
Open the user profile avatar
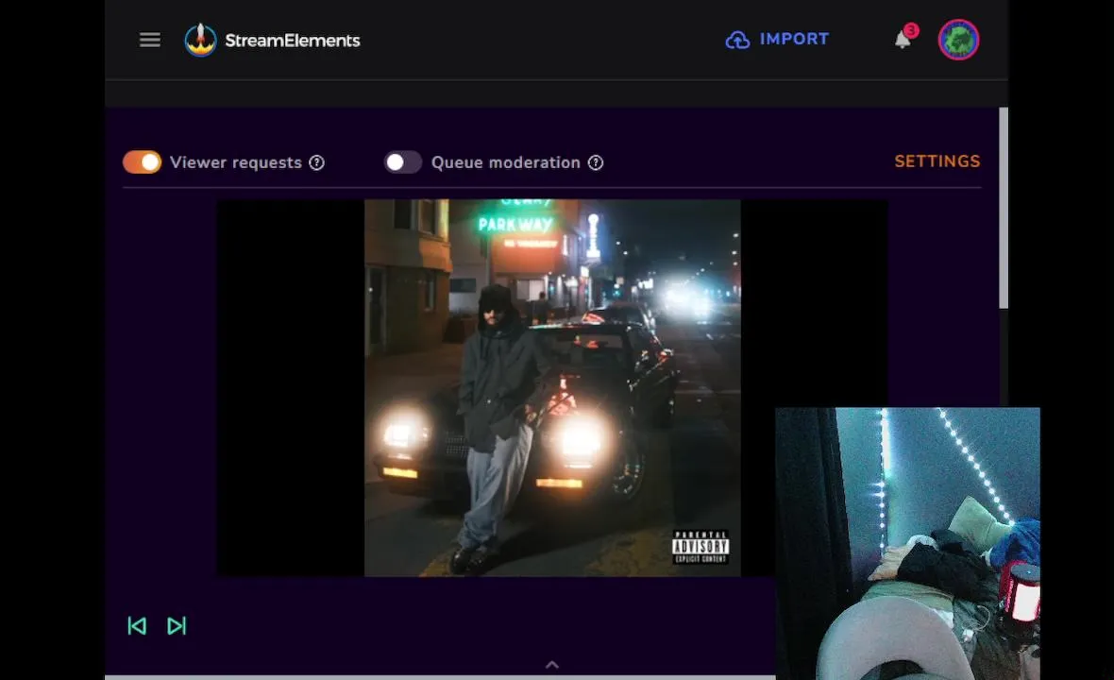point(958,39)
